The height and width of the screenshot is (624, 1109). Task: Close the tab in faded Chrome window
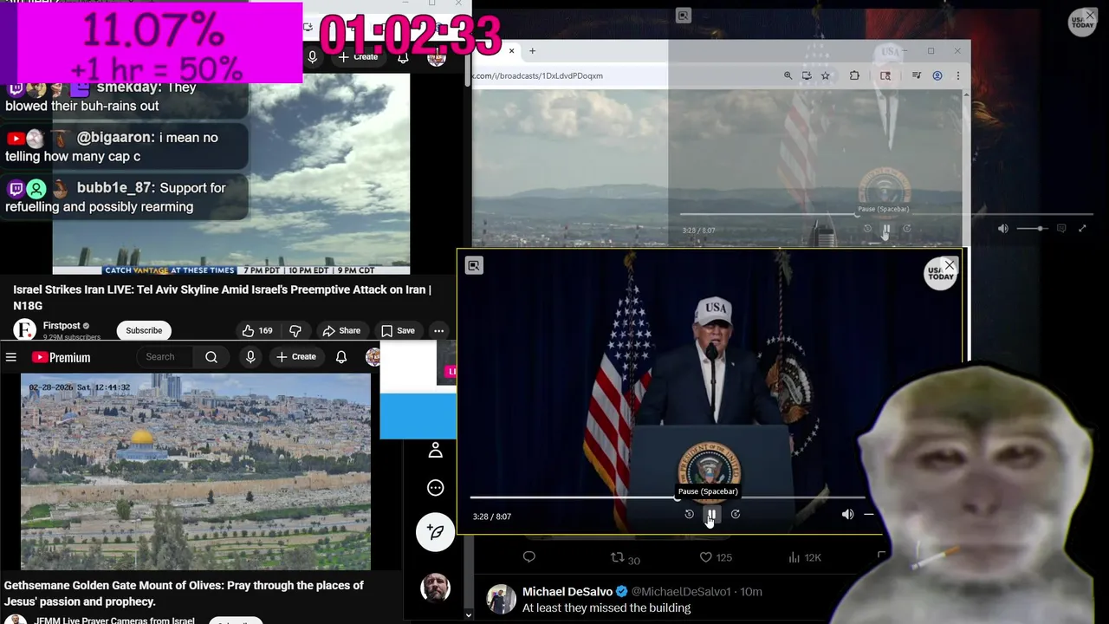[511, 51]
